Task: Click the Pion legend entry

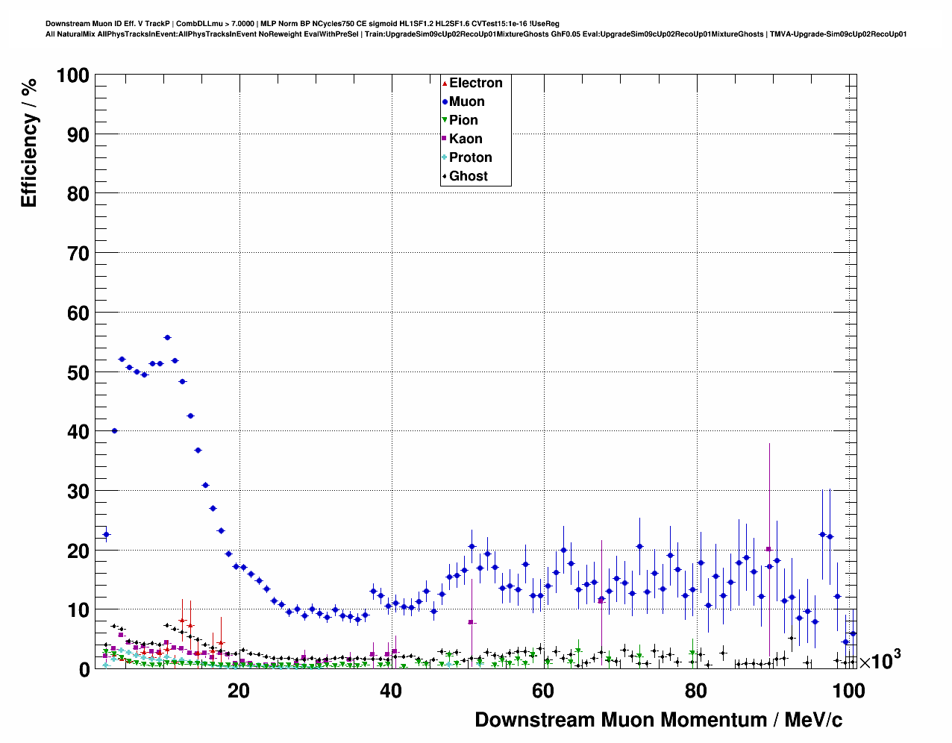Action: click(460, 120)
